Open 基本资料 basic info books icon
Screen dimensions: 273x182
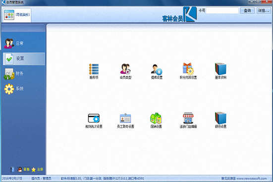point(220,71)
